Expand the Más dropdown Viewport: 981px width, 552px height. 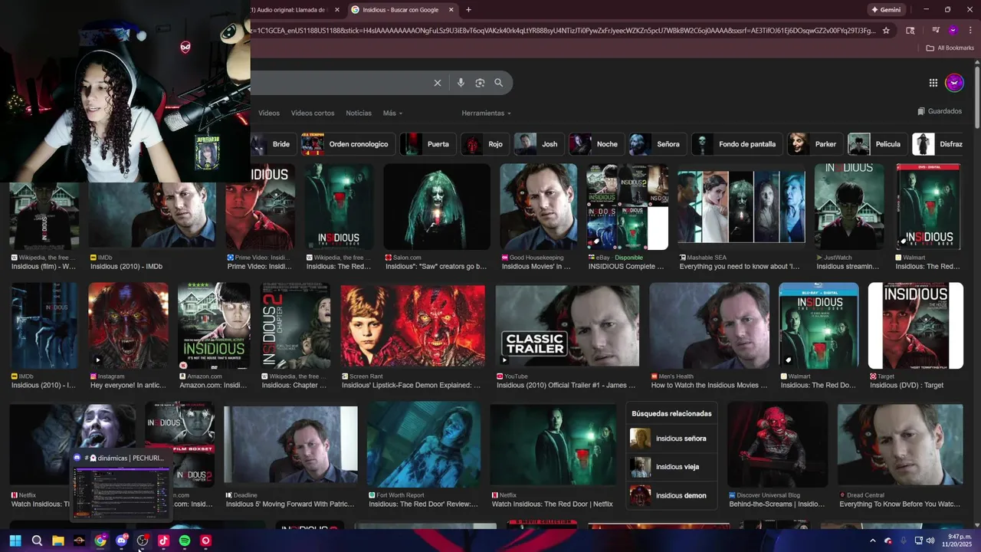(392, 113)
